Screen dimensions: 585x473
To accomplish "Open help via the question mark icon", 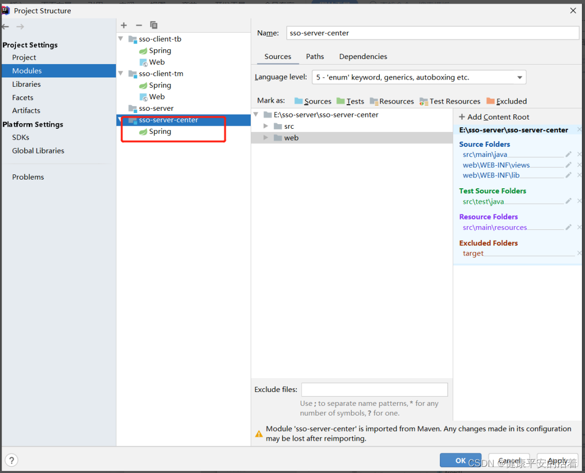I will tap(11, 460).
